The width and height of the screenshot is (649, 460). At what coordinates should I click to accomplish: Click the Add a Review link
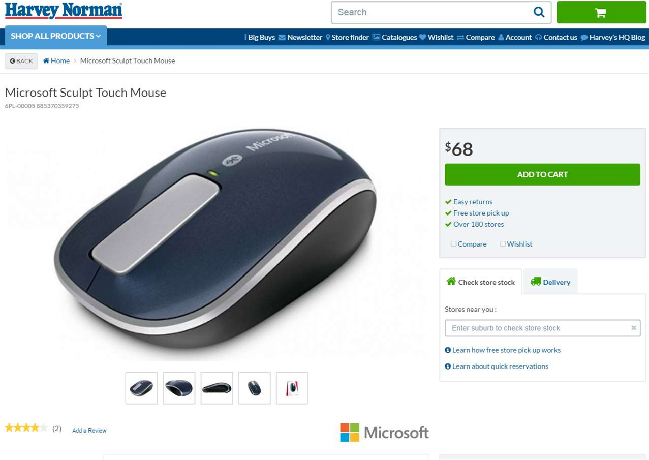[89, 431]
